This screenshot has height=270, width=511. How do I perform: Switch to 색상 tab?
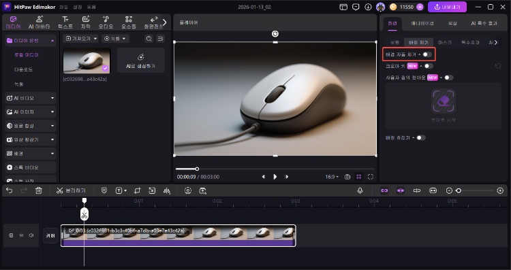click(452, 23)
